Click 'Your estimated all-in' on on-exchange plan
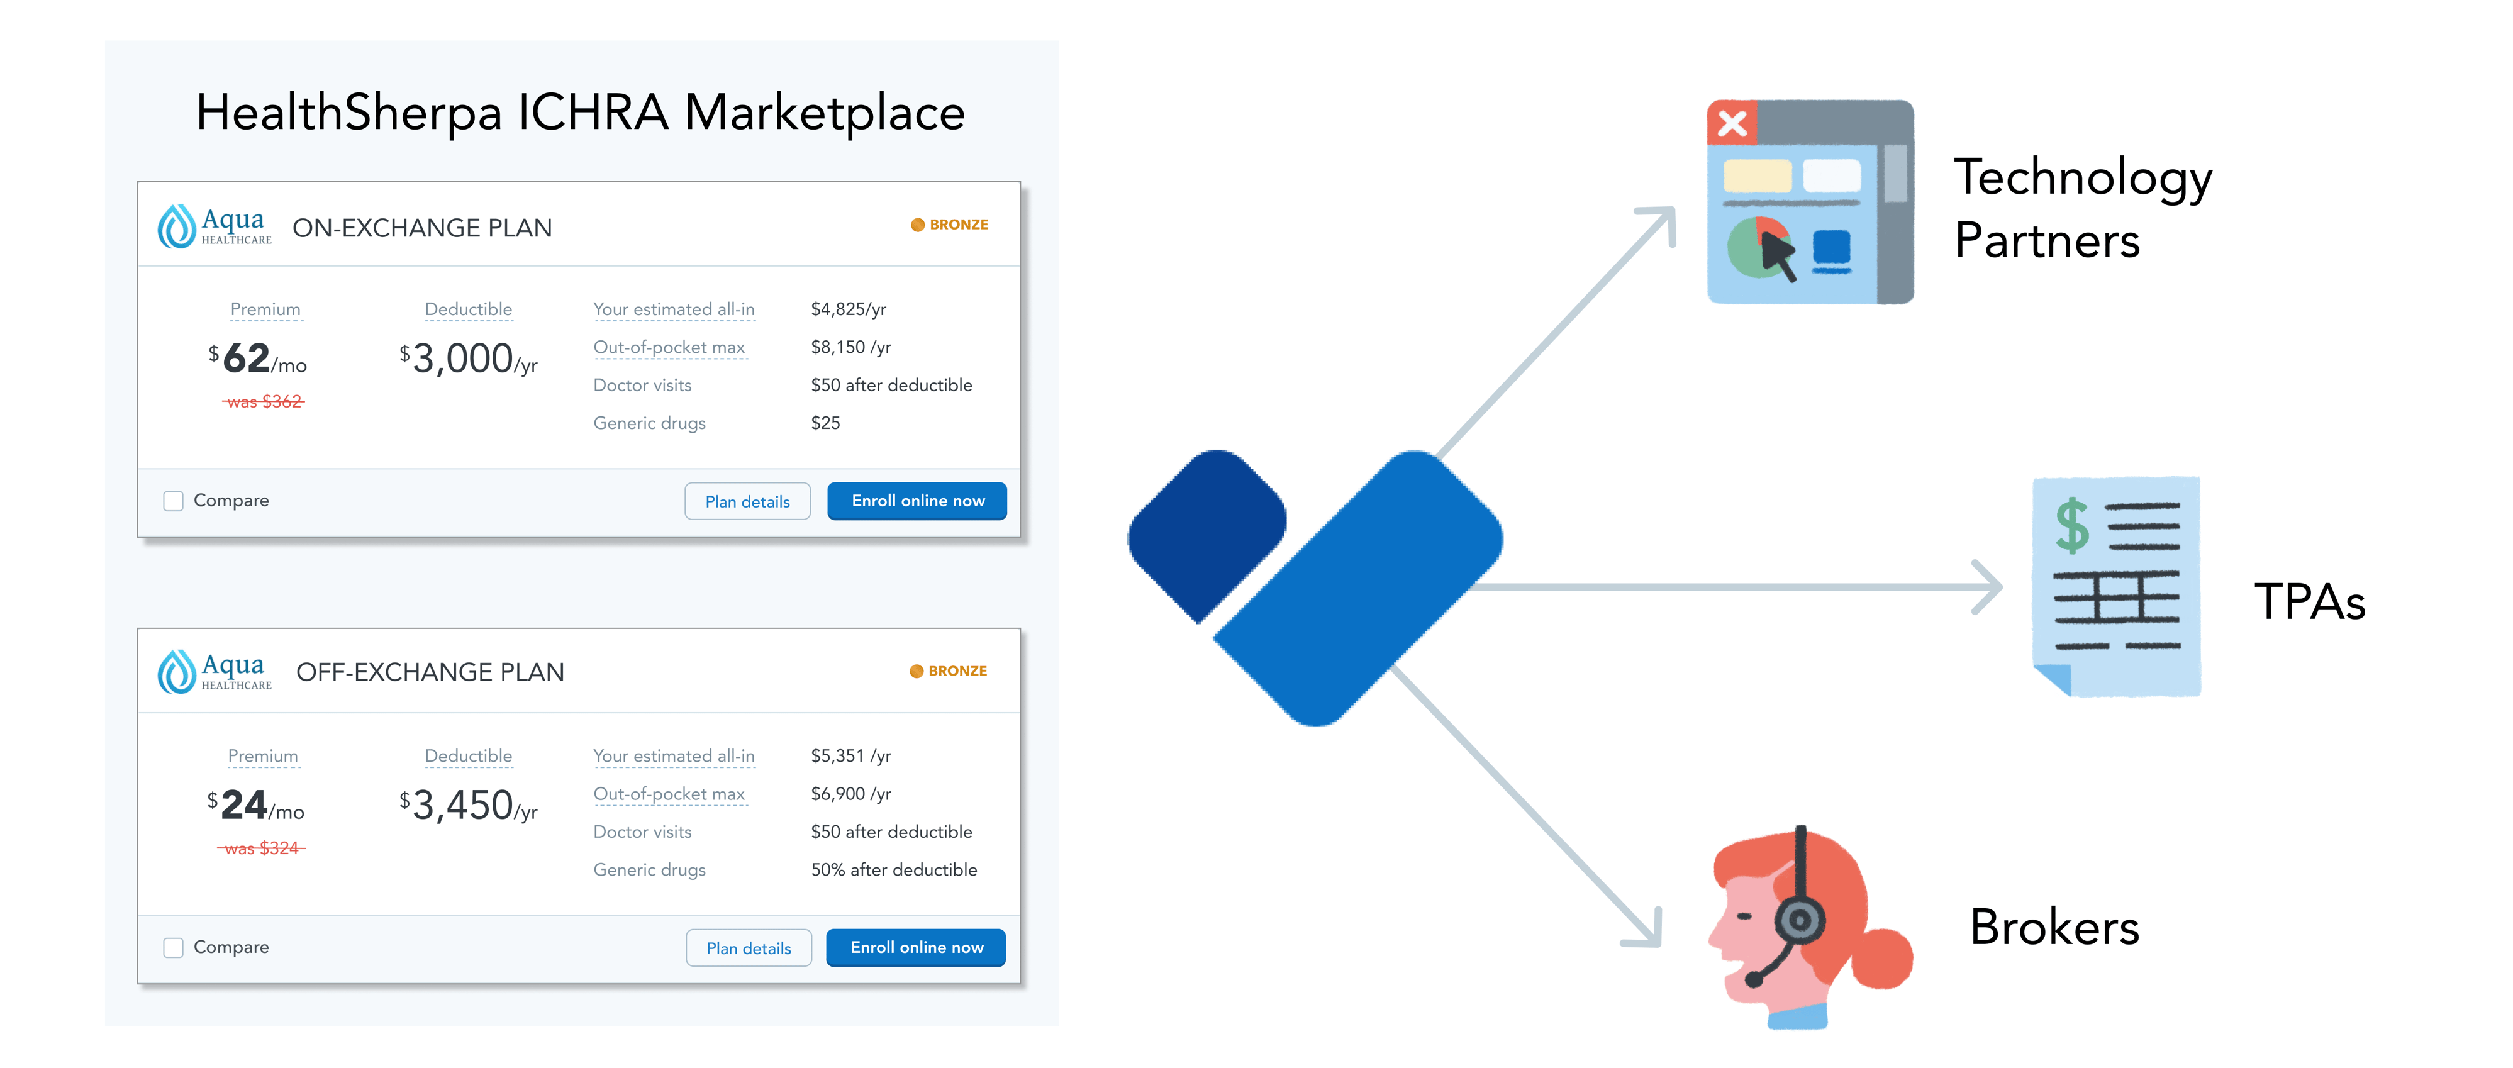2513x1068 pixels. (673, 309)
